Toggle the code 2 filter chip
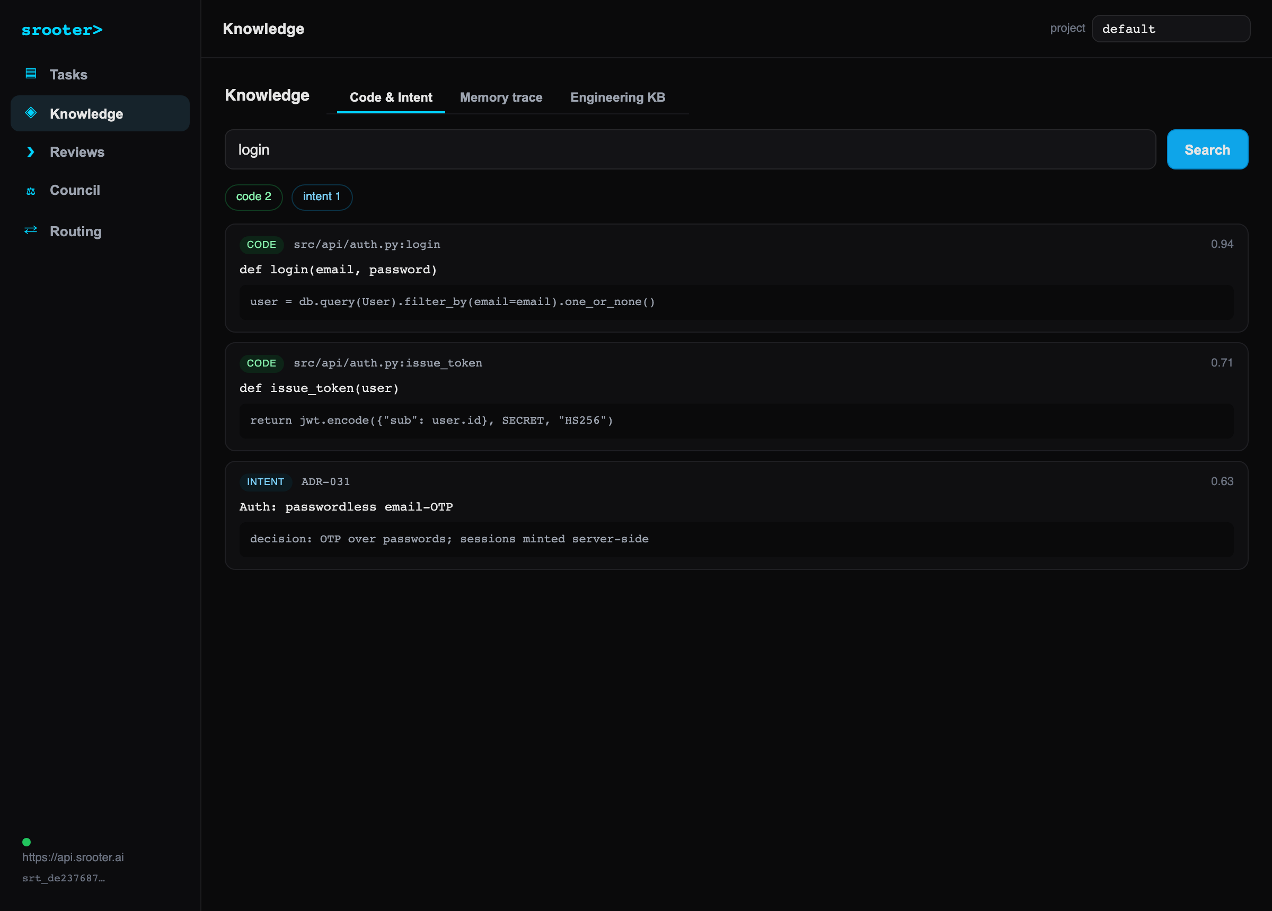Screen dimensions: 1272x911 coord(253,197)
